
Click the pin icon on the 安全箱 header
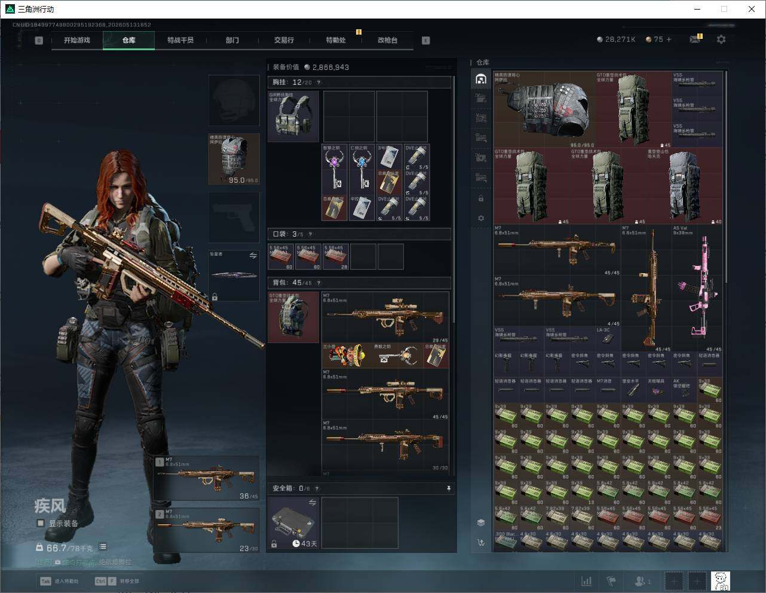(x=449, y=488)
